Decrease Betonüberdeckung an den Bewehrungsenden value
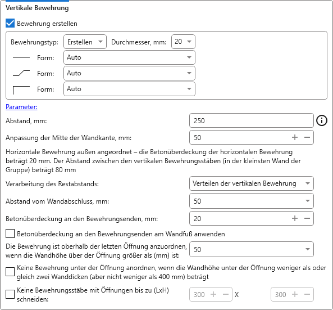 [307, 218]
